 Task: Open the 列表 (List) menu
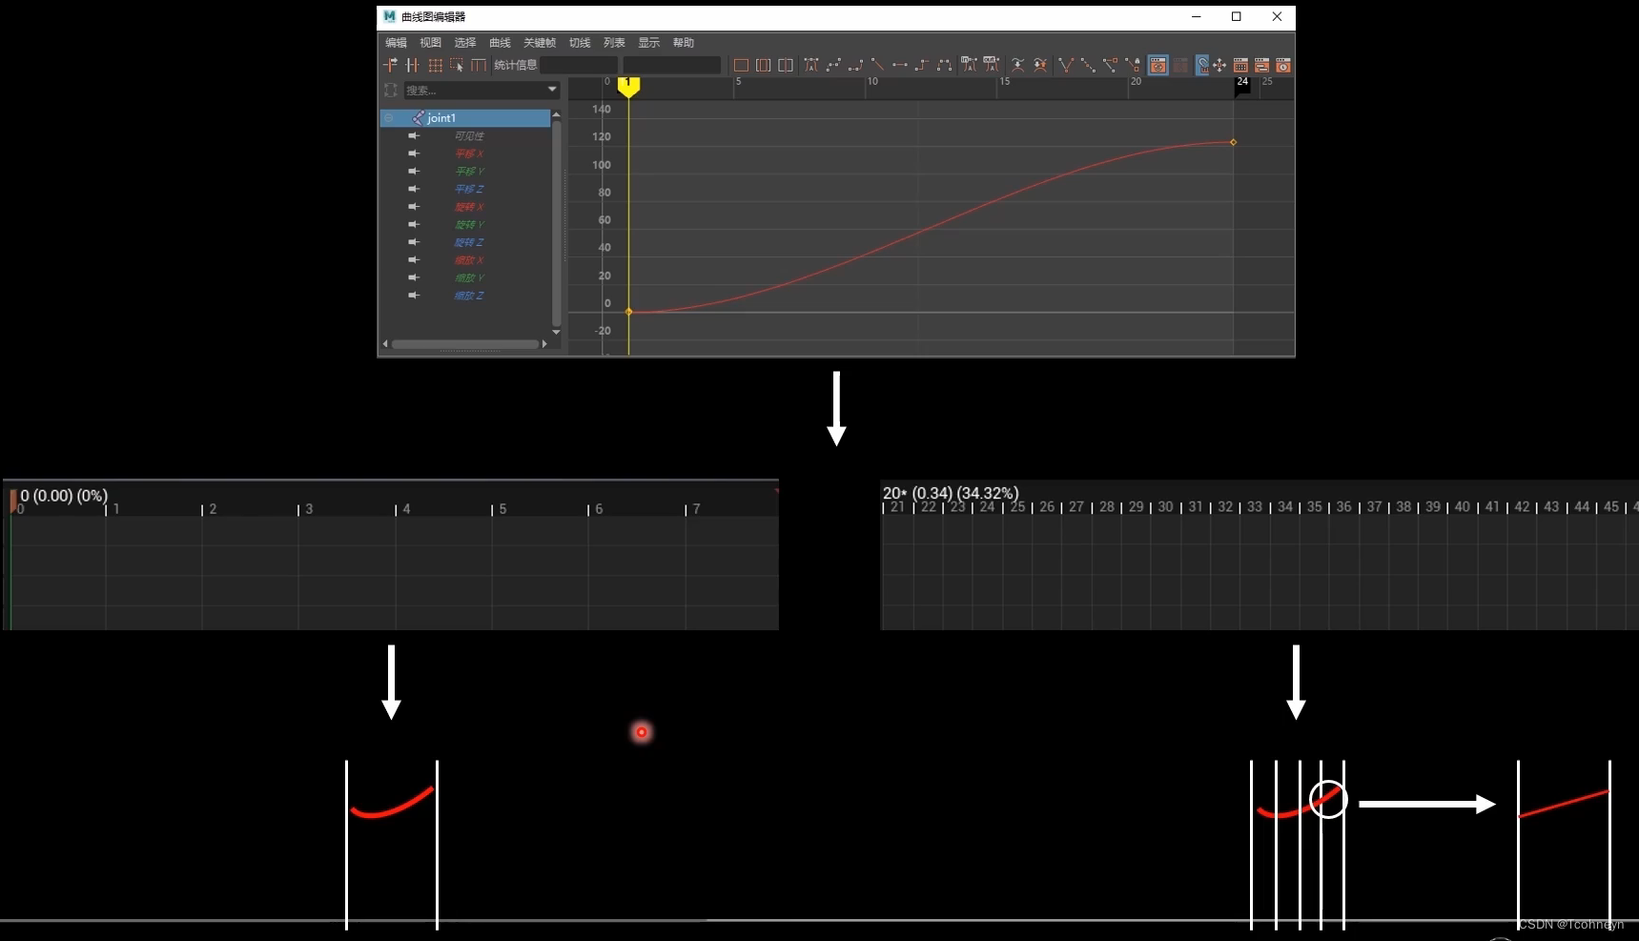(614, 43)
